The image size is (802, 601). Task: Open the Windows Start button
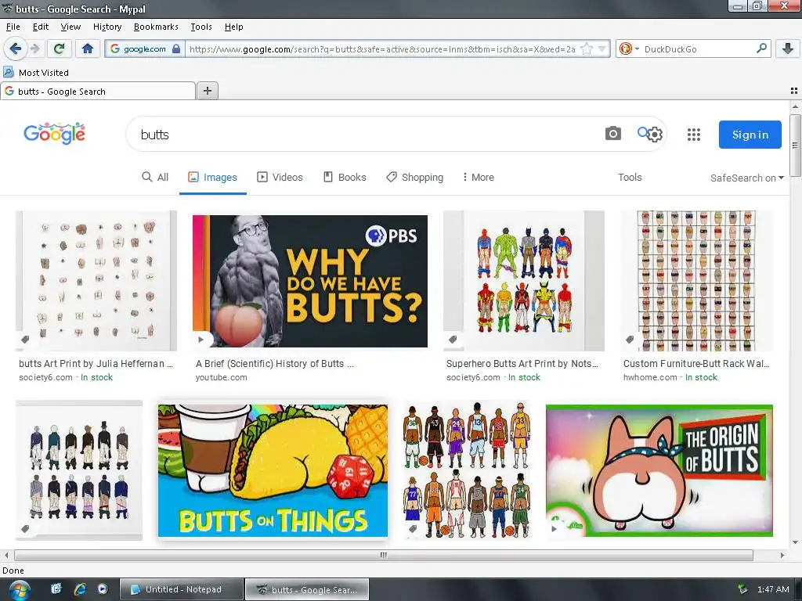(x=20, y=590)
